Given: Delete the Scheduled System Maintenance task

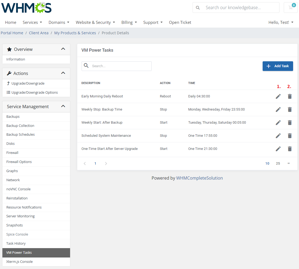Looking at the screenshot, I should pyautogui.click(x=290, y=136).
